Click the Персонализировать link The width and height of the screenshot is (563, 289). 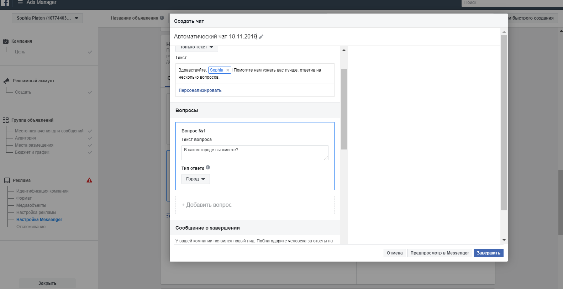(200, 90)
